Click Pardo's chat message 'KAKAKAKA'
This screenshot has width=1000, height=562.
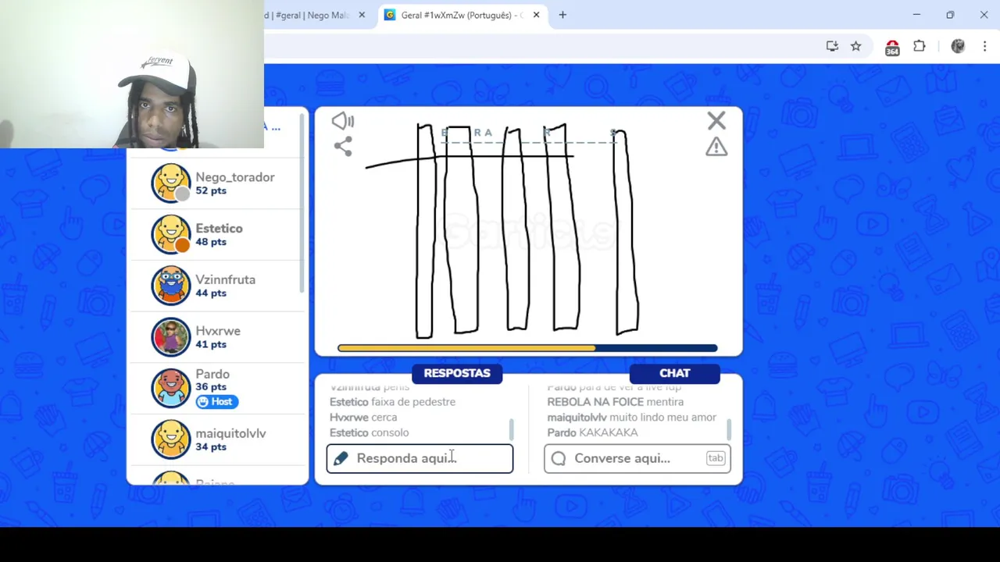(x=609, y=432)
